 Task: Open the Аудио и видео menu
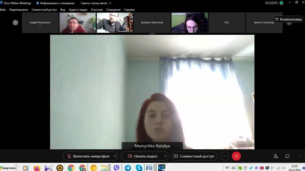click(x=78, y=9)
